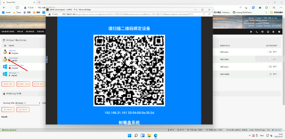Screen dimensions: 285x139
Task: Click the security key icon in noVNC address bar
Action: click(x=204, y=14)
